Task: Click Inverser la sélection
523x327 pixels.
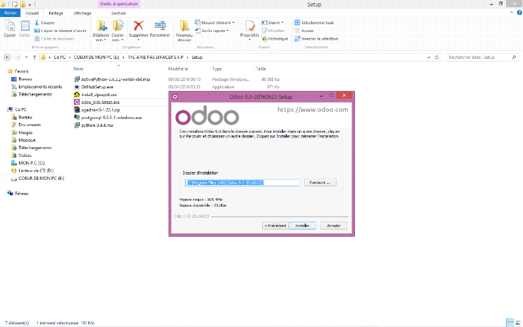Action: [x=316, y=39]
